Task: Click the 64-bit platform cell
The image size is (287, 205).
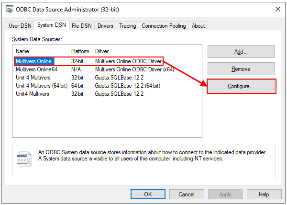Action: [x=77, y=86]
